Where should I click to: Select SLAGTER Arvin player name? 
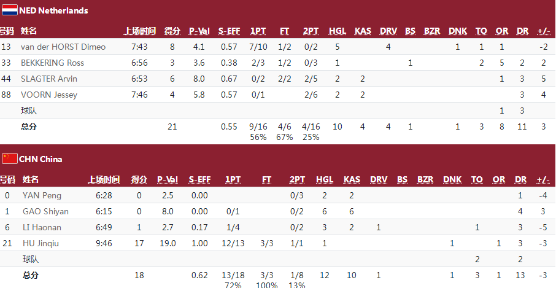coord(49,79)
